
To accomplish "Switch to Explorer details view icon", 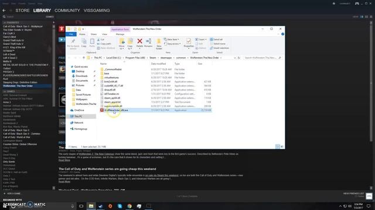I will [x=277, y=146].
